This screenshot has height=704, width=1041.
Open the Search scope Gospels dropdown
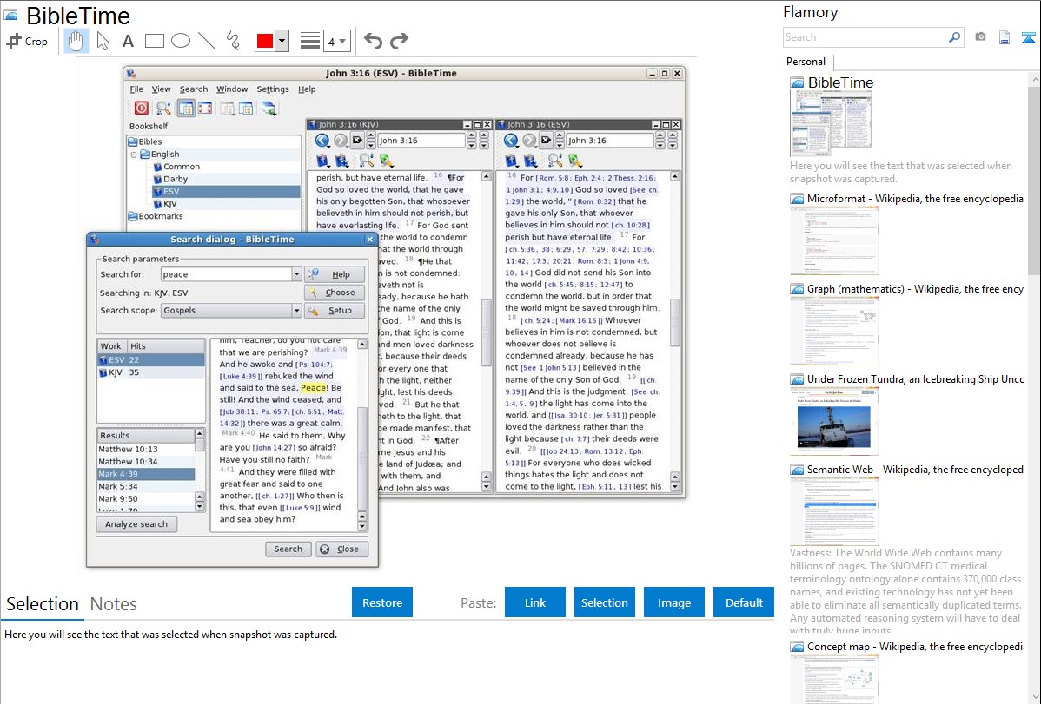point(296,311)
